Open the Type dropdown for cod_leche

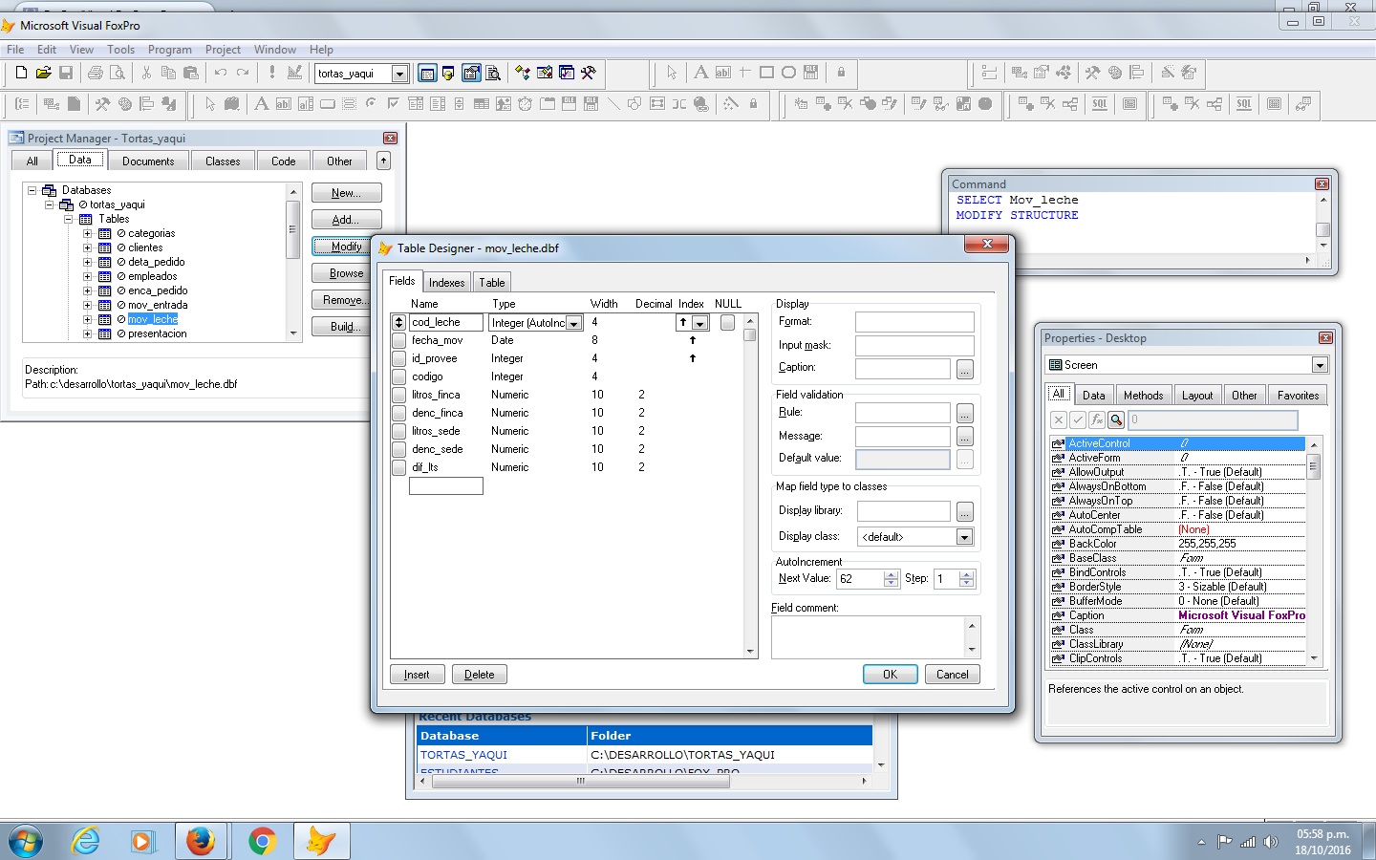[574, 323]
